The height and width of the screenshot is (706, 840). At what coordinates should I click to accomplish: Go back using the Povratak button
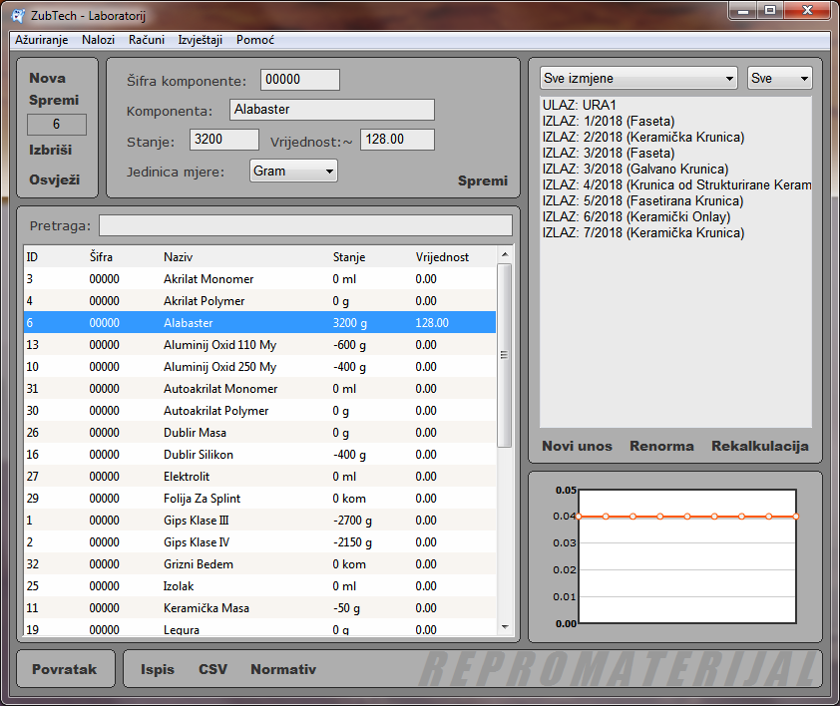(x=64, y=669)
